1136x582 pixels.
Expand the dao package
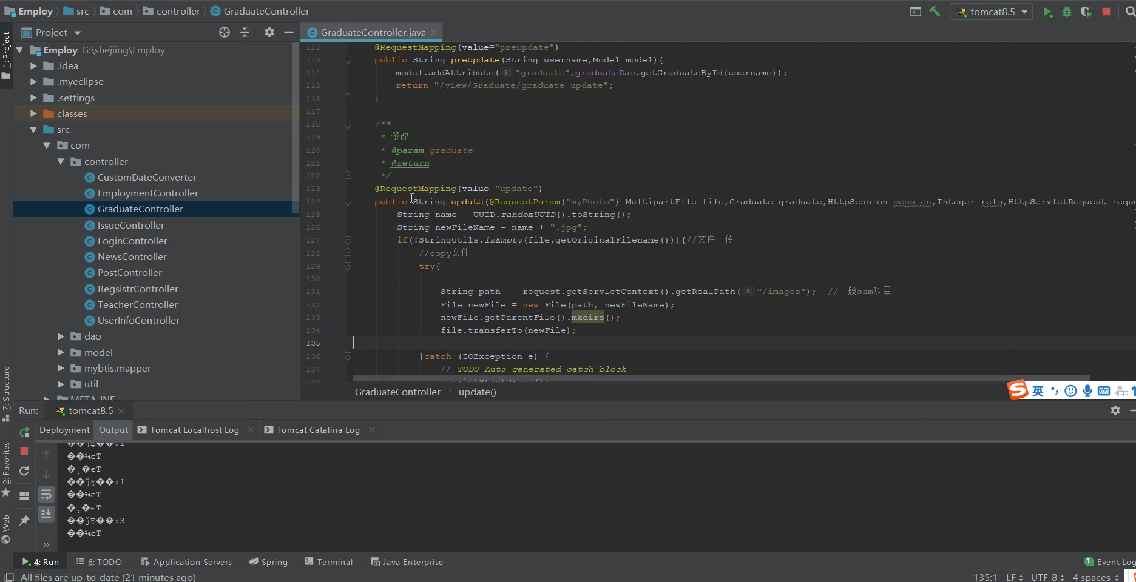pos(61,336)
